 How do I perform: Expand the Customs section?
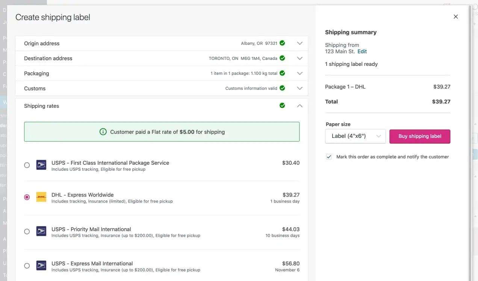(300, 88)
